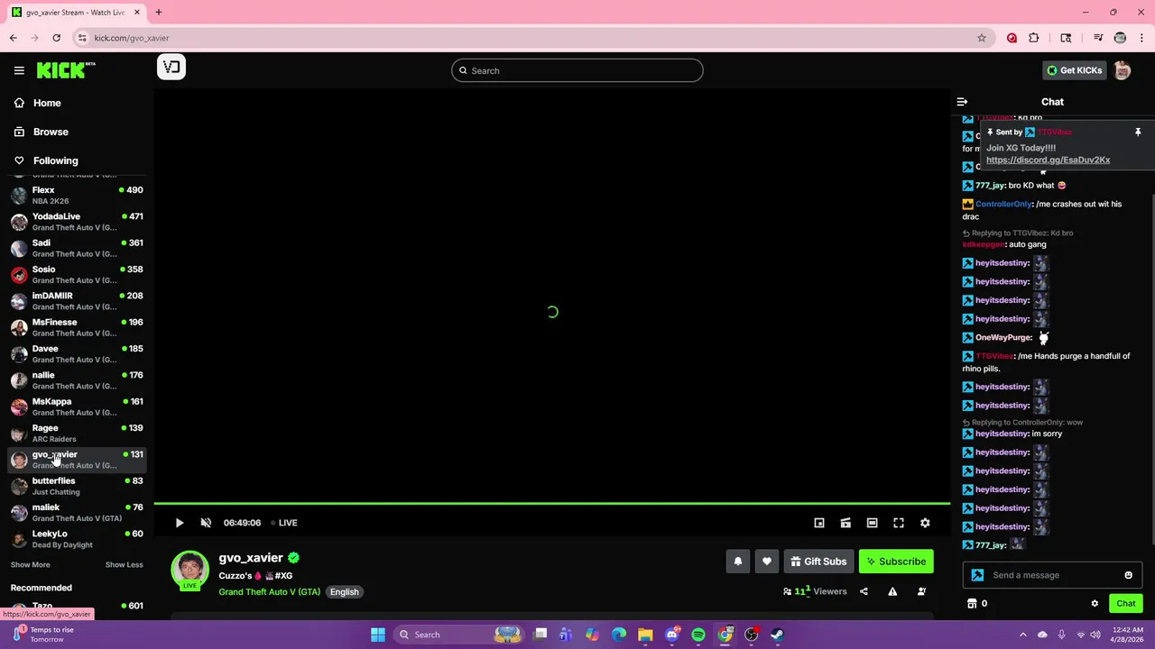Enter fullscreen video mode

coord(899,523)
